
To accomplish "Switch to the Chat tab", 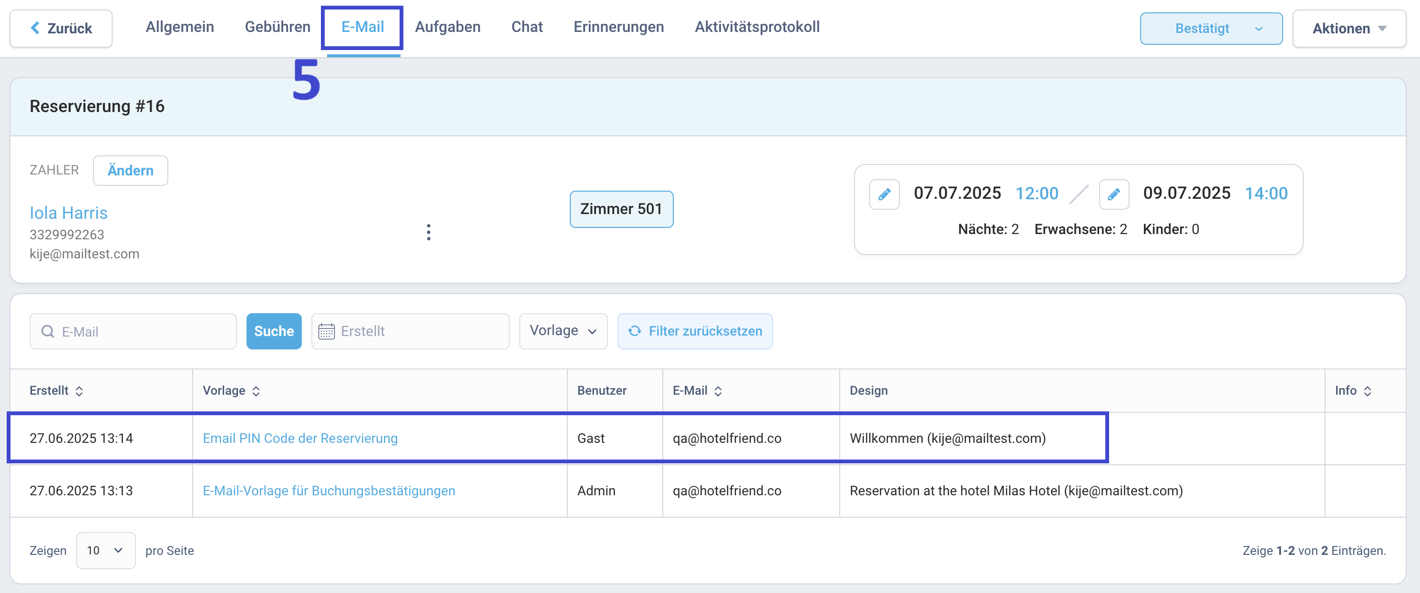I will (527, 26).
